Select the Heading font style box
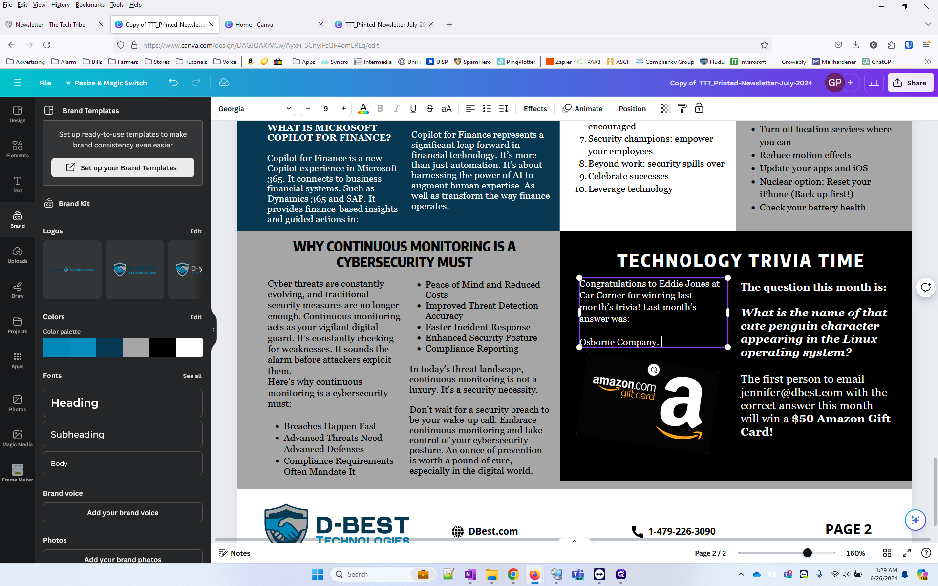This screenshot has height=586, width=938. click(x=123, y=403)
